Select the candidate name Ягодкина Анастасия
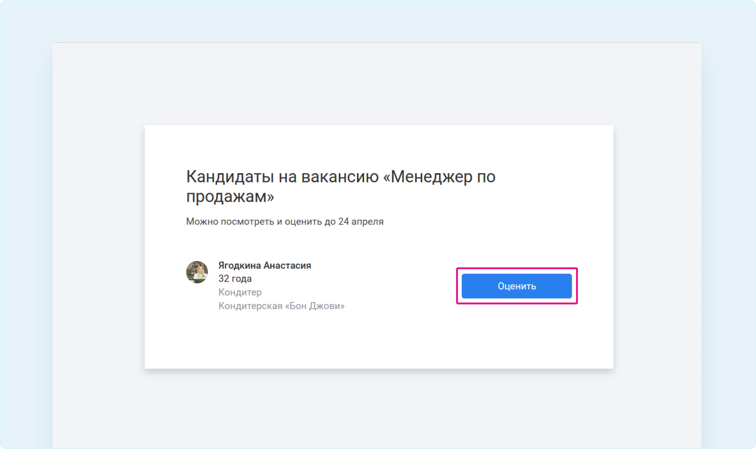756x449 pixels. (x=265, y=265)
